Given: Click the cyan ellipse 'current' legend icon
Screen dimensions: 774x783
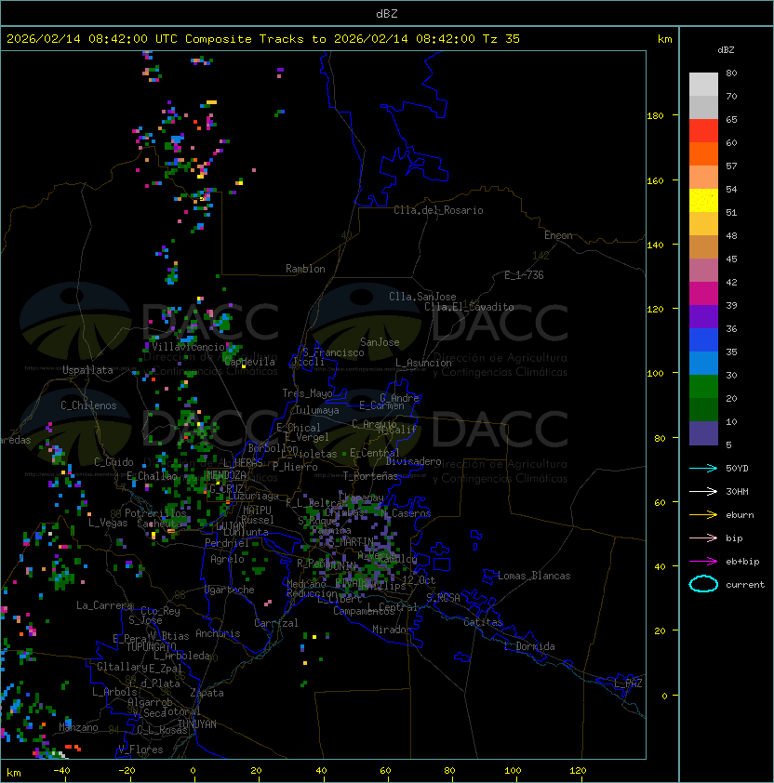Looking at the screenshot, I should click(x=703, y=584).
